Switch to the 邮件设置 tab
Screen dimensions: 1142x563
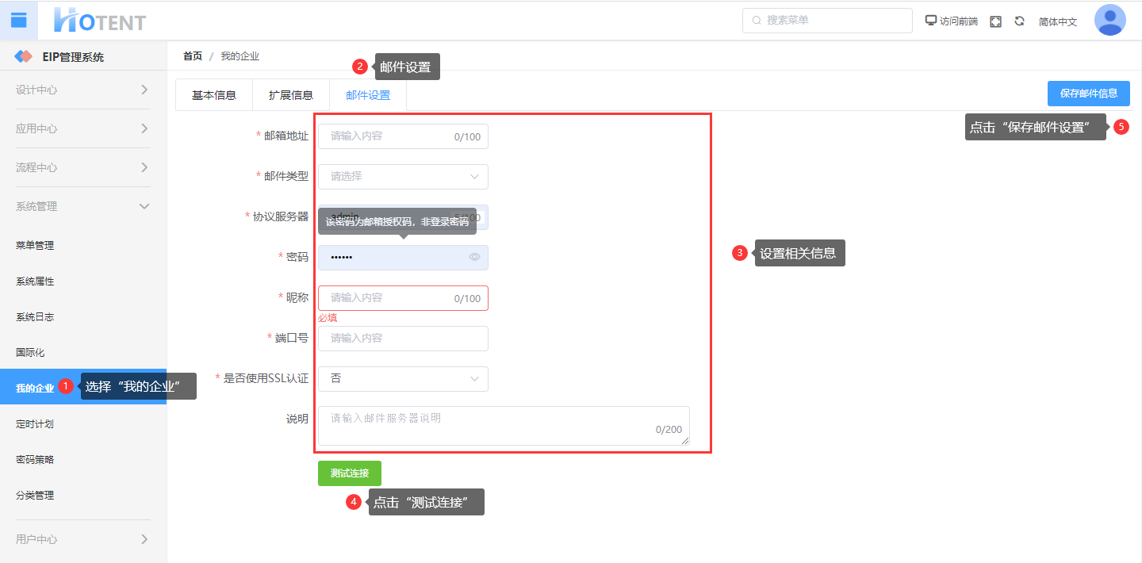coord(368,95)
